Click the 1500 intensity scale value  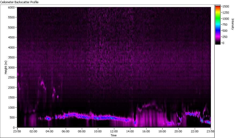(x=226, y=6)
